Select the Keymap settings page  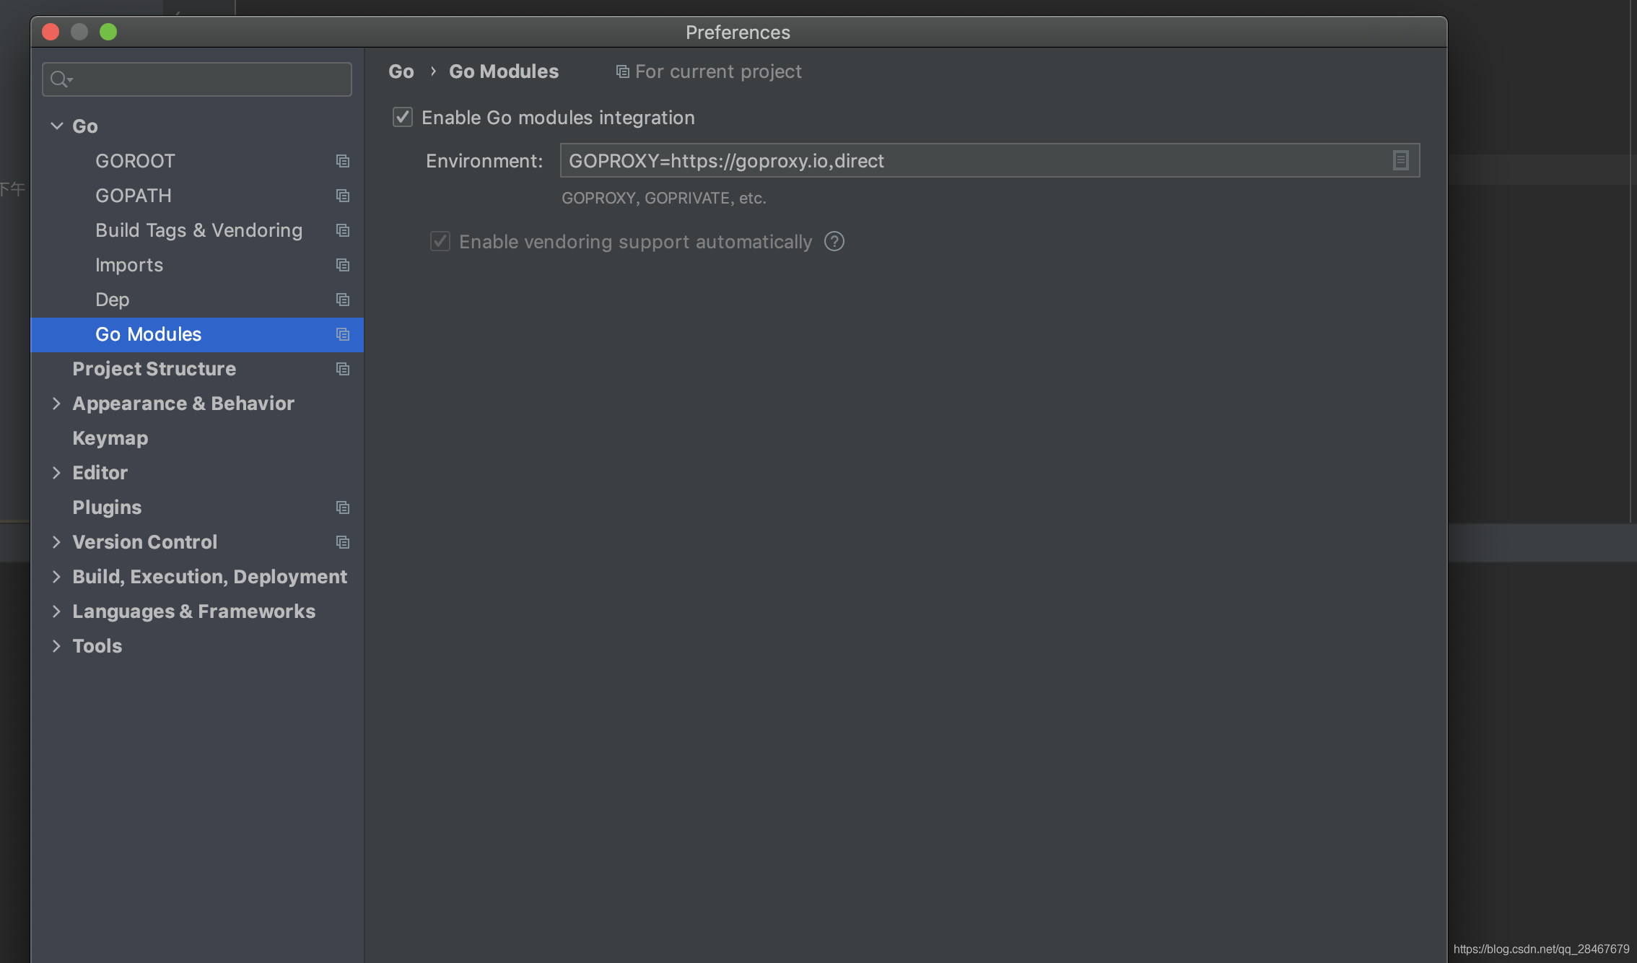click(110, 438)
